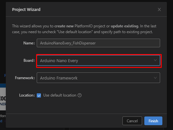The height and width of the screenshot is (130, 173).
Task: Click the 'Location:' field label
Action: (27, 95)
